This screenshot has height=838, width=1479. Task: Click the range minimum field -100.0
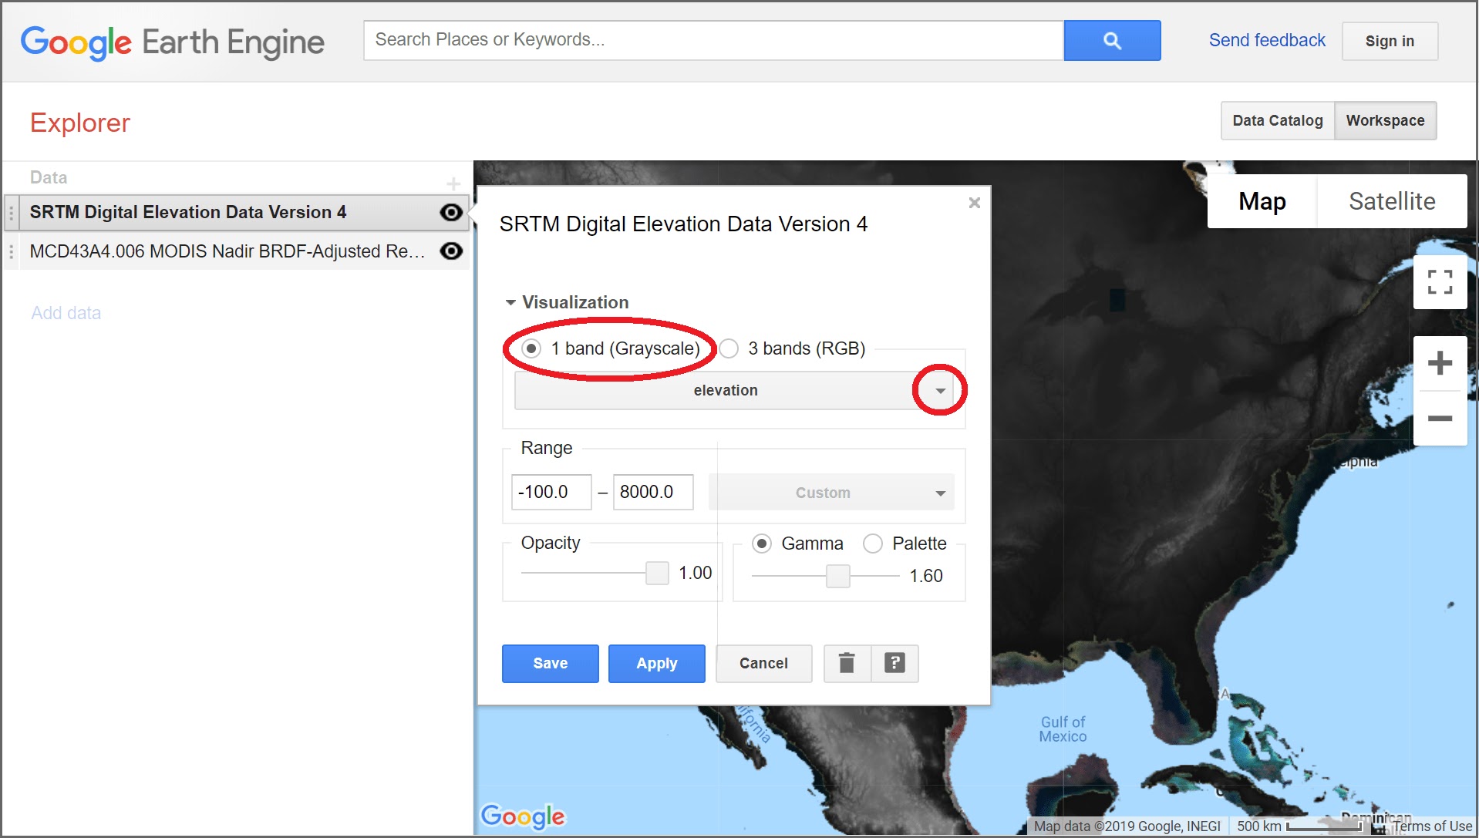[x=551, y=492]
